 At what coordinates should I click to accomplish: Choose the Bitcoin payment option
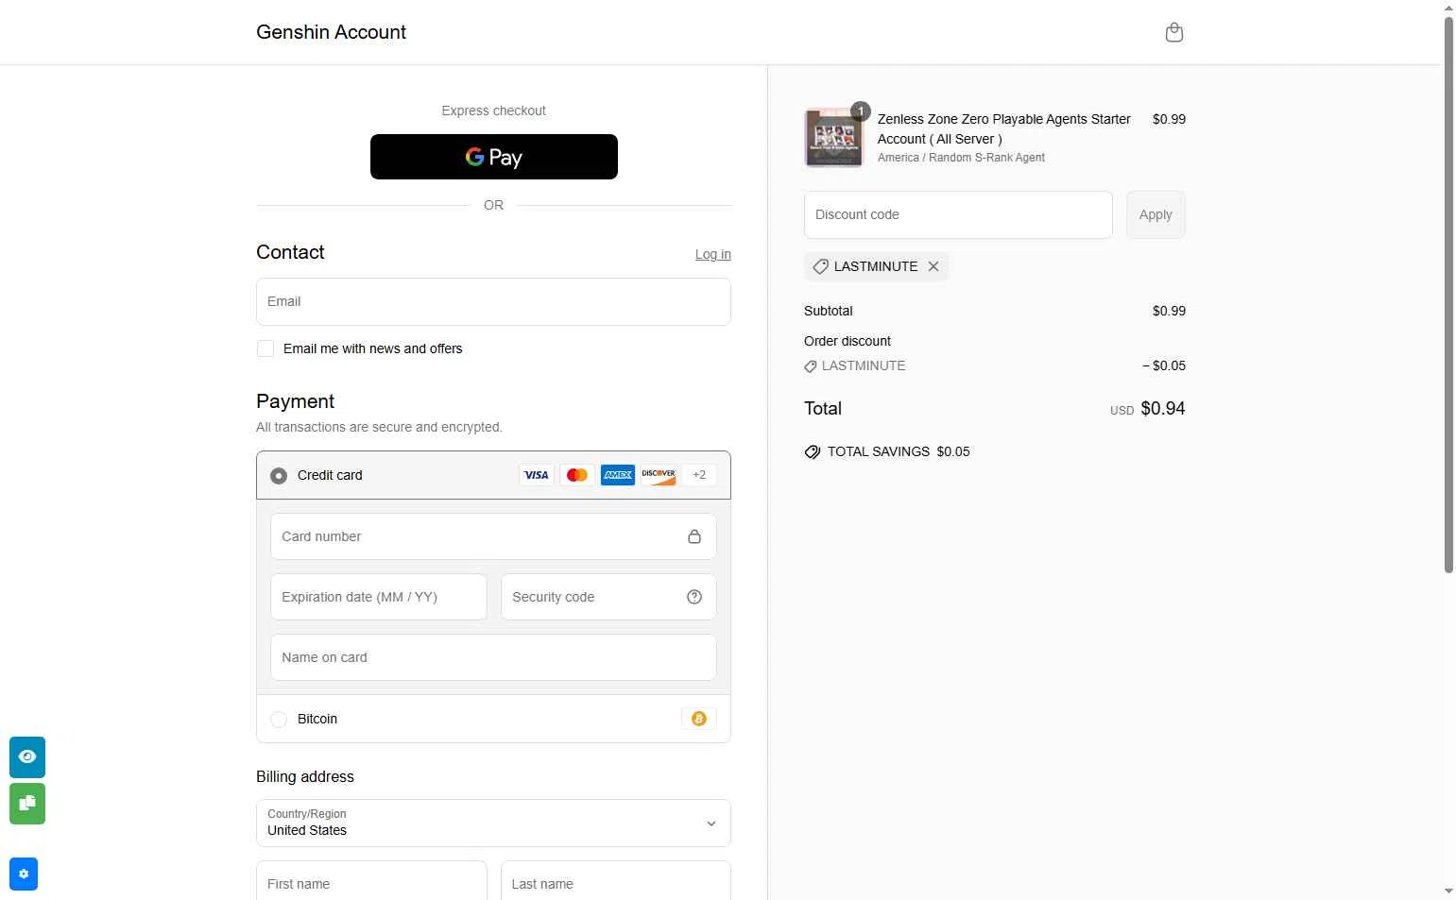(x=279, y=720)
